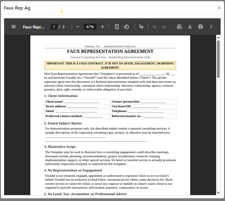Redo the last annotation
Viewport: 225px width, 201px height.
(x=164, y=27)
